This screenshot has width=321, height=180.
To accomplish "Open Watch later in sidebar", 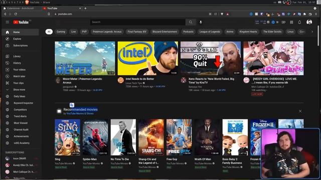I will tap(20, 76).
